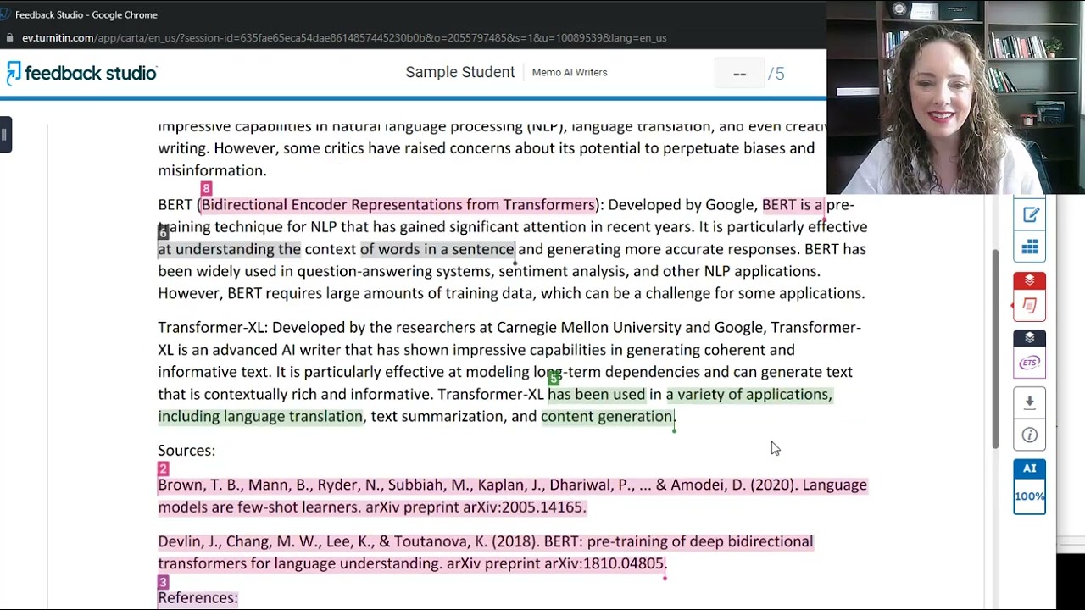Click 'Feedback Studio - Google Chrome' window title
The image size is (1085, 610).
[x=86, y=14]
